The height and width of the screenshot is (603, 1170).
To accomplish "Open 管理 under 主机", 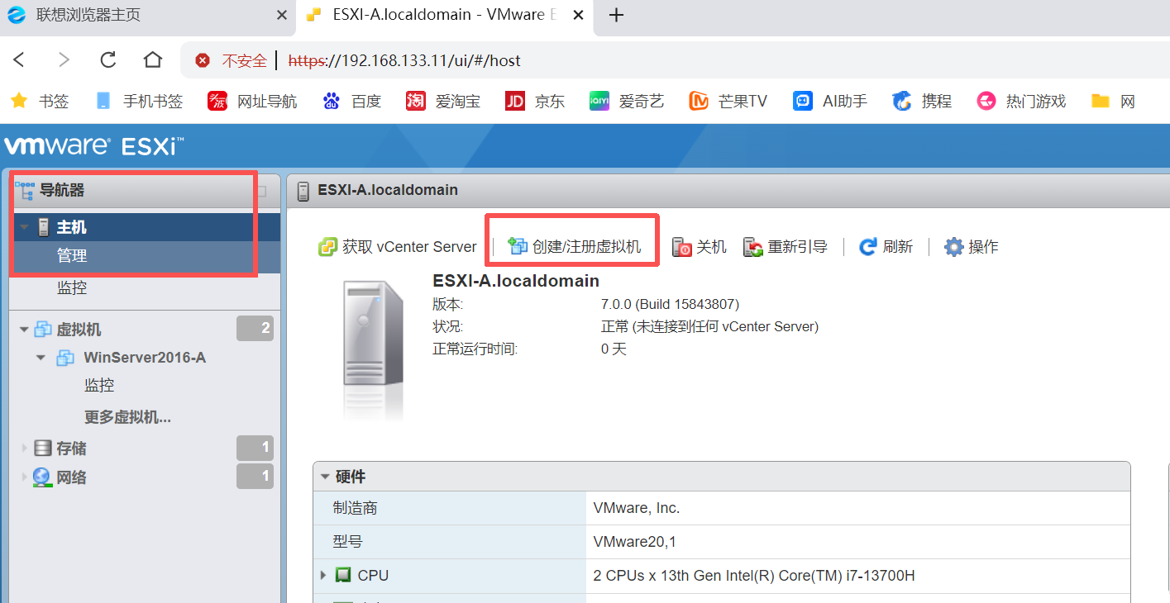I will click(72, 256).
